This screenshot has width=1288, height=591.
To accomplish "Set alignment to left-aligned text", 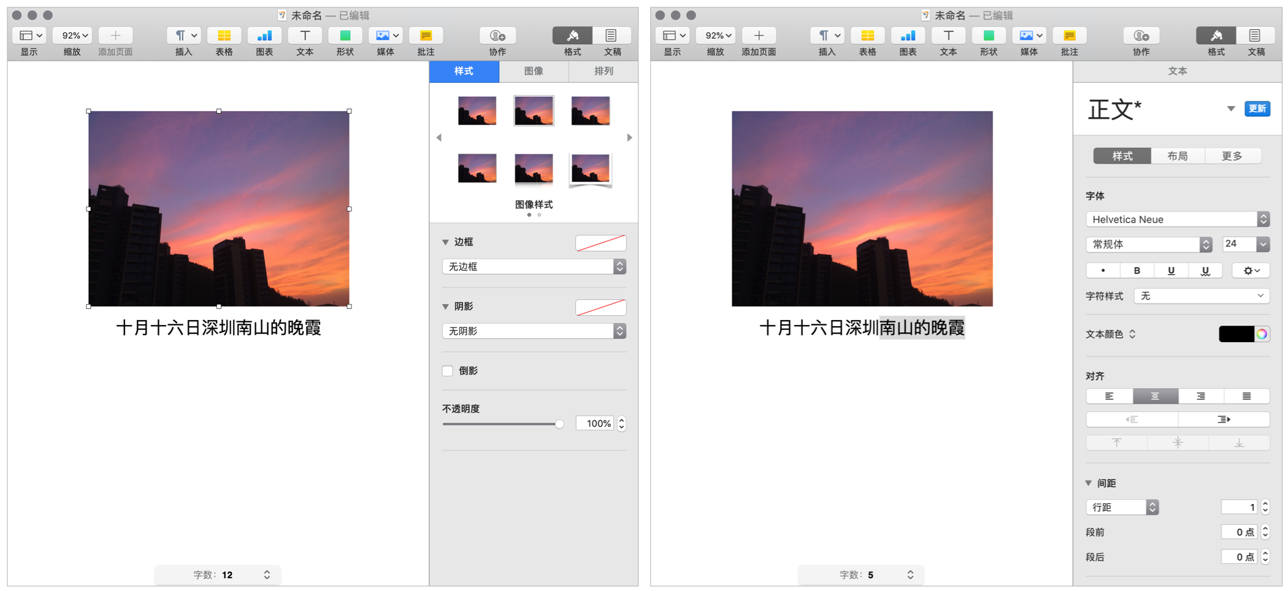I will click(1109, 396).
